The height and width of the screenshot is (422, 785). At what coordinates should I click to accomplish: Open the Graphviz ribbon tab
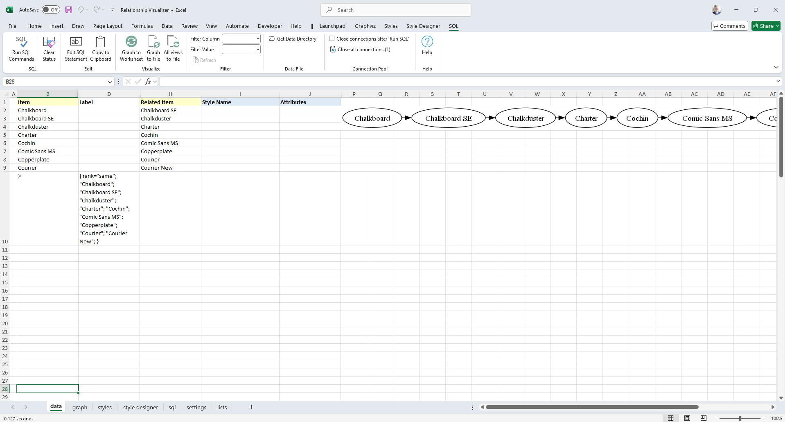coord(365,26)
